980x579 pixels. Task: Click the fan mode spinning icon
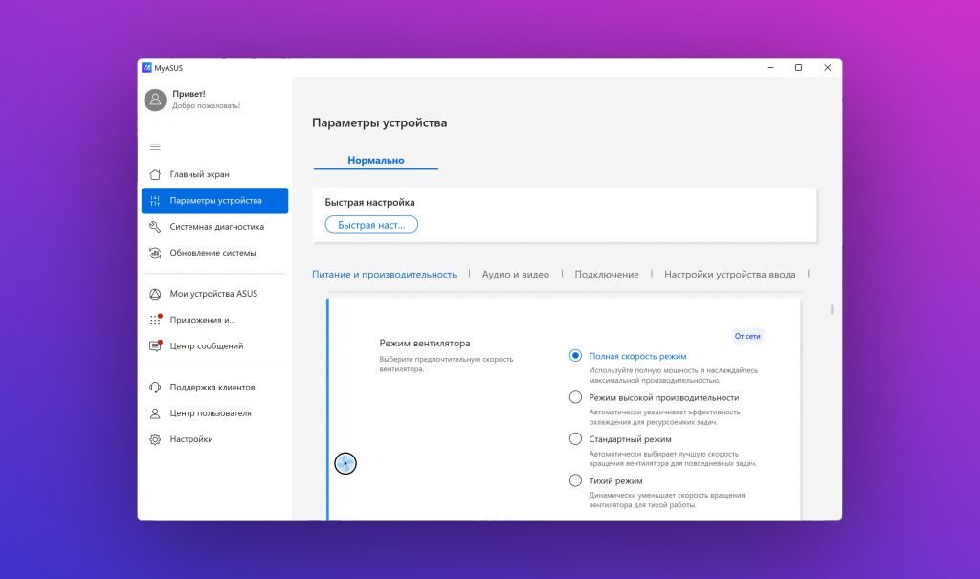(x=345, y=463)
